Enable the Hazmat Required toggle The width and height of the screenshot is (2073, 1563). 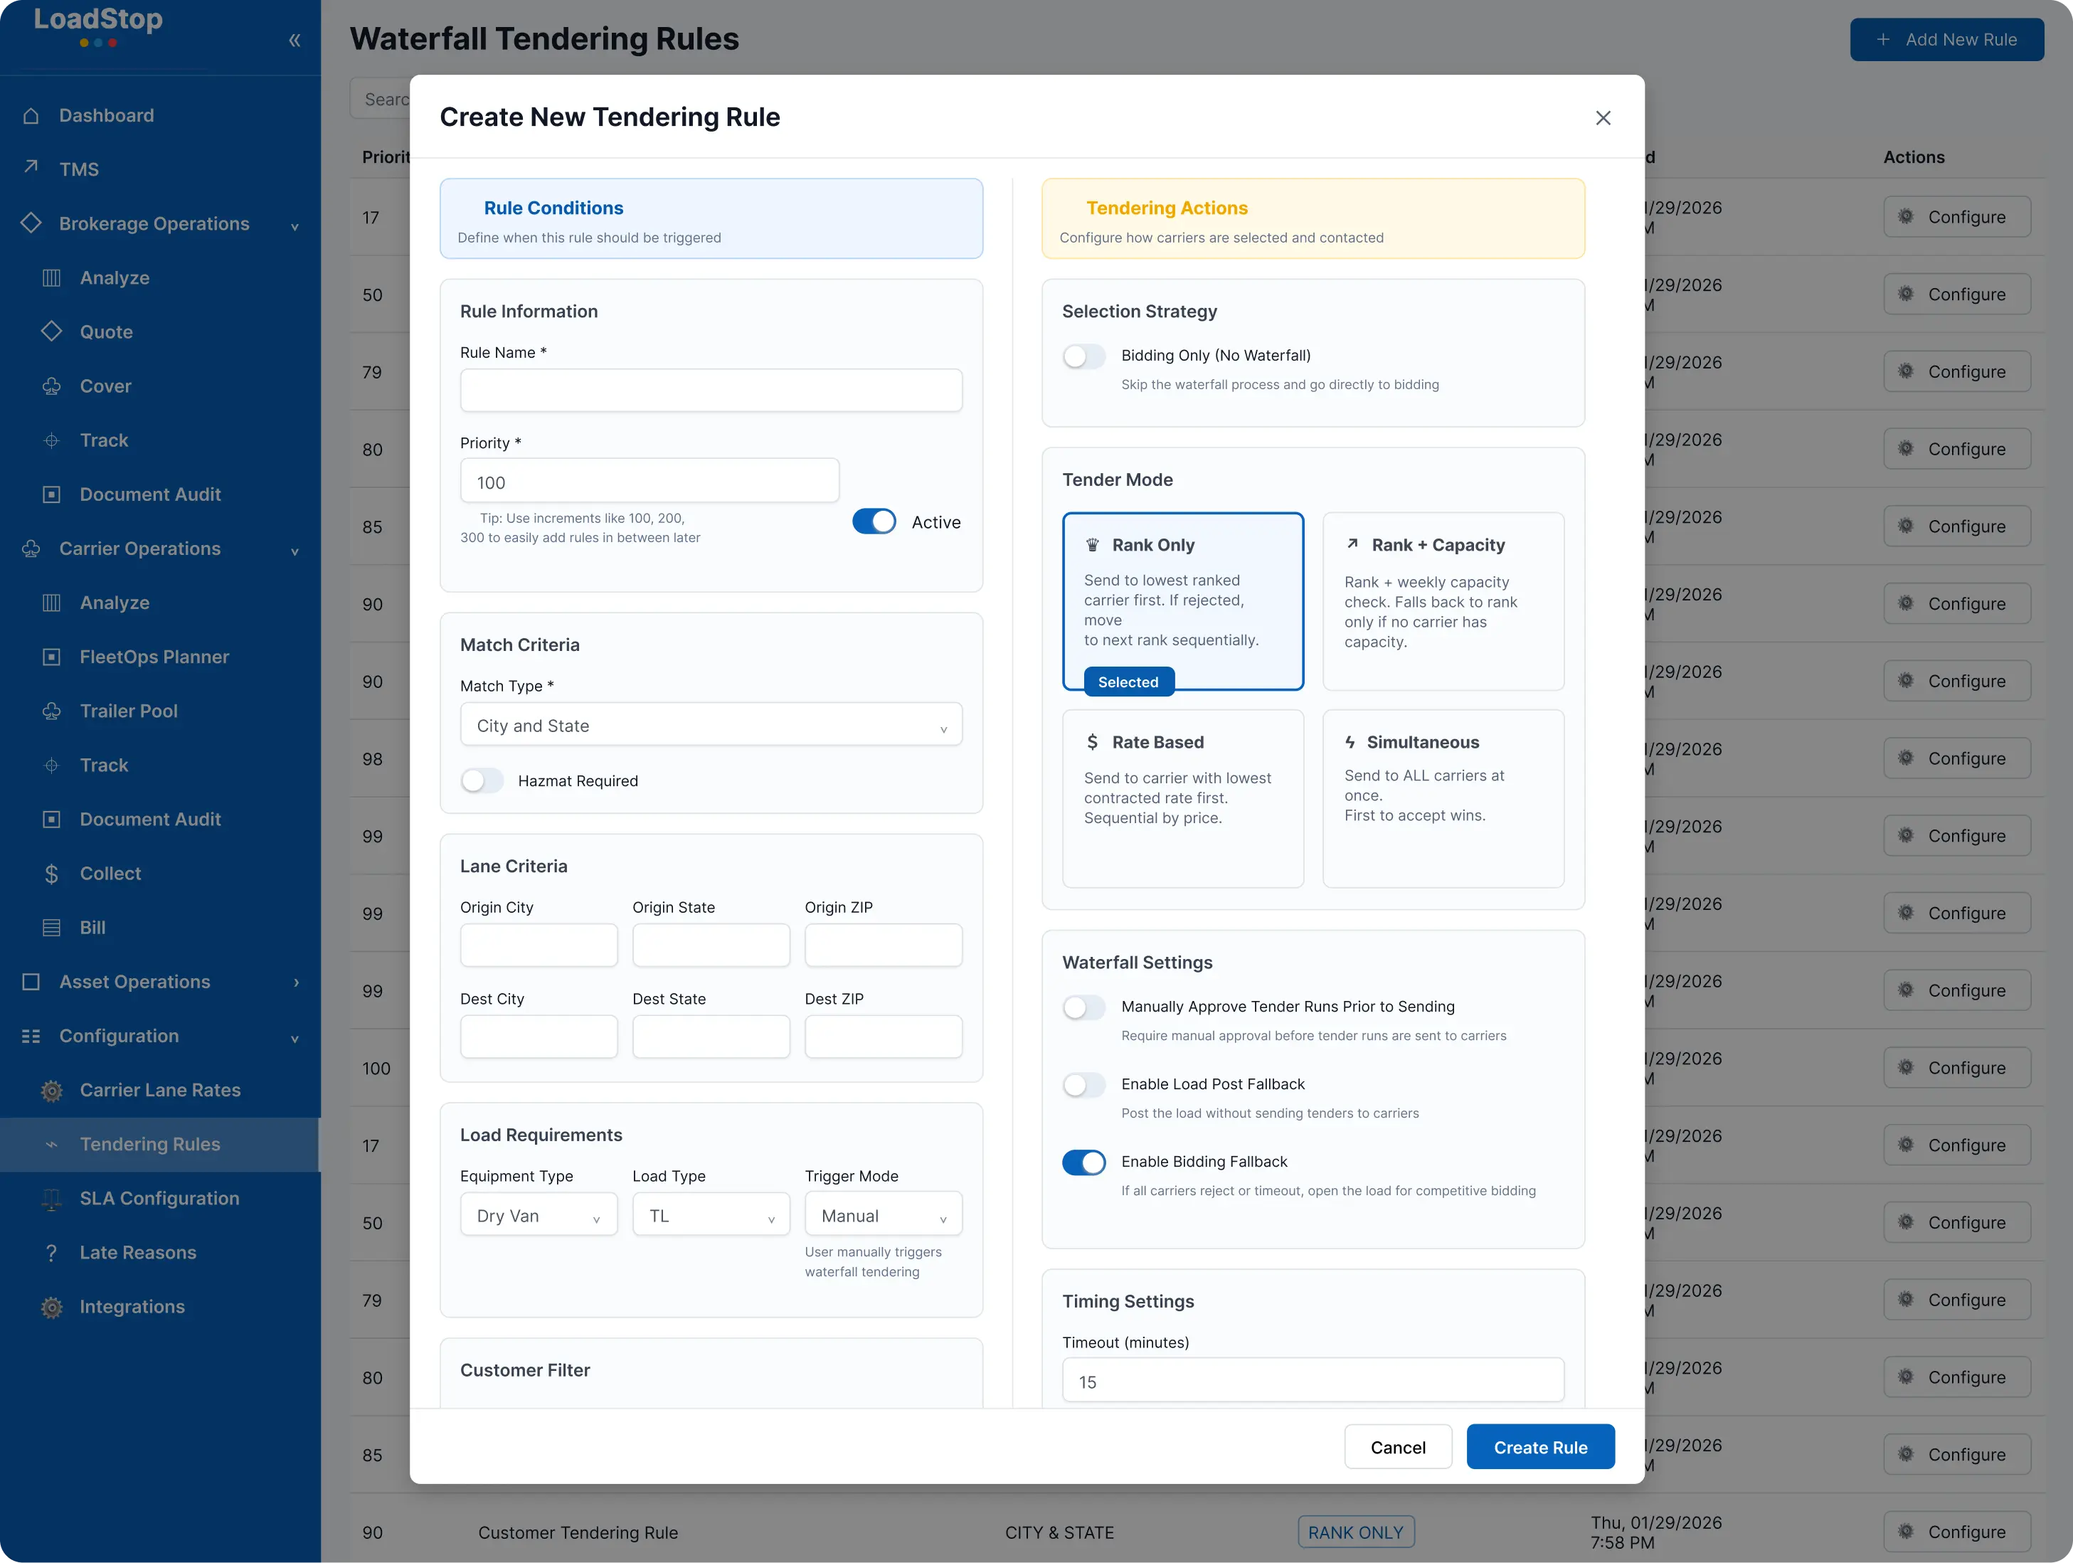[482, 780]
